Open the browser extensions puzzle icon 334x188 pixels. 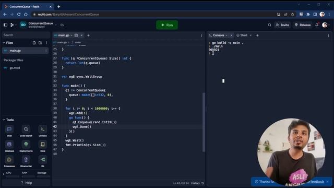308,14
